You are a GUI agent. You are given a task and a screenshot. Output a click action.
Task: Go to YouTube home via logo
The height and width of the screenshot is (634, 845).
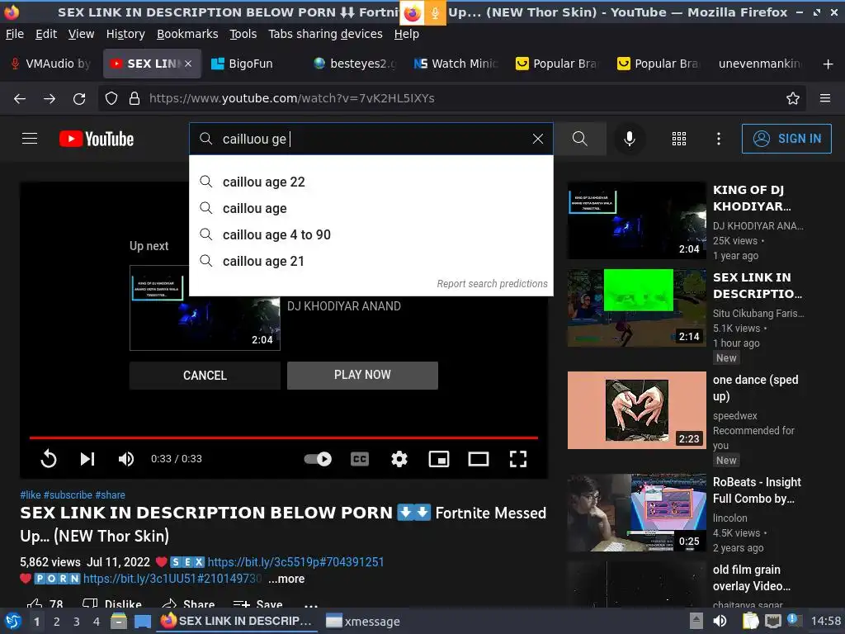coord(97,139)
